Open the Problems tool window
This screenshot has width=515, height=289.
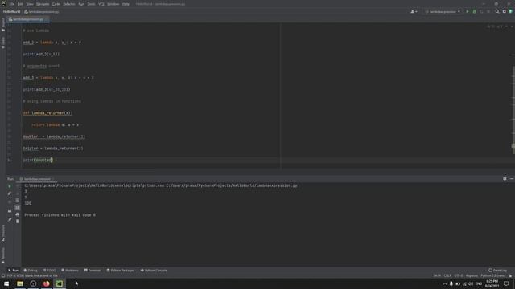[x=70, y=271]
